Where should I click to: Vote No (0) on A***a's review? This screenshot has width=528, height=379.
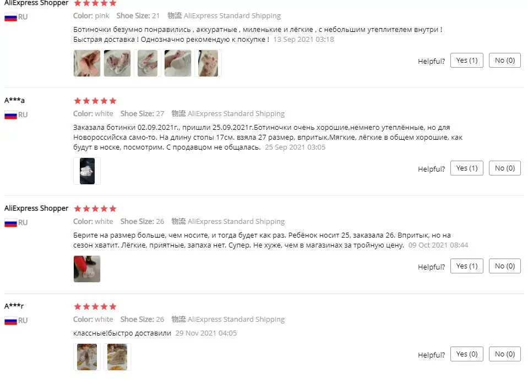point(505,168)
